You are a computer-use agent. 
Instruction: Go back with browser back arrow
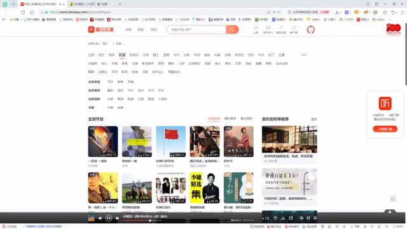6,12
